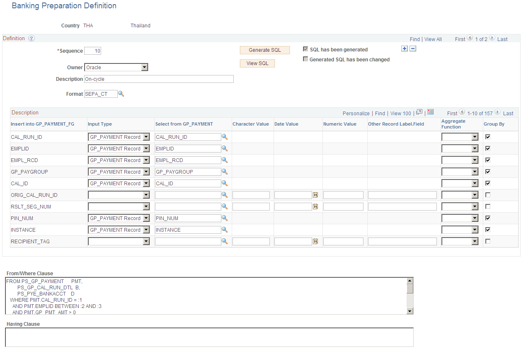Delete current Definition row with minus icon
The image size is (521, 349).
pyautogui.click(x=413, y=48)
